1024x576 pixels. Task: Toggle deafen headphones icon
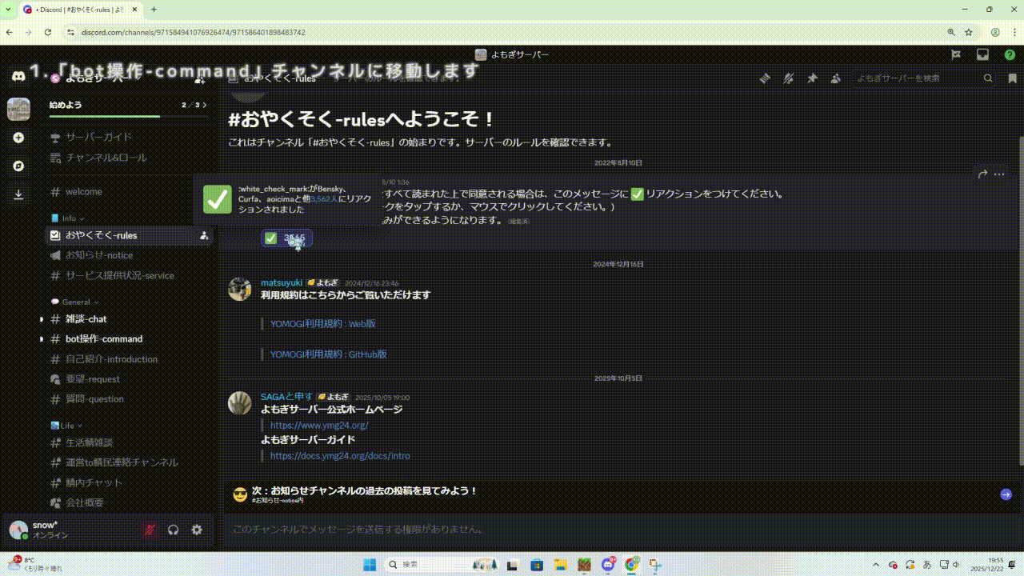point(173,530)
